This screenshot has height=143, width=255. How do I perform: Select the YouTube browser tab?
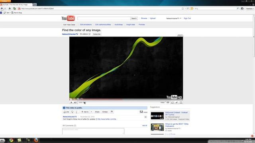(16, 4)
